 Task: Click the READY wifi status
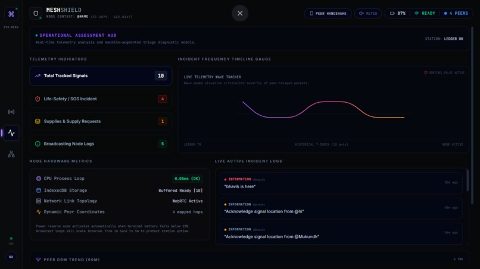425,14
